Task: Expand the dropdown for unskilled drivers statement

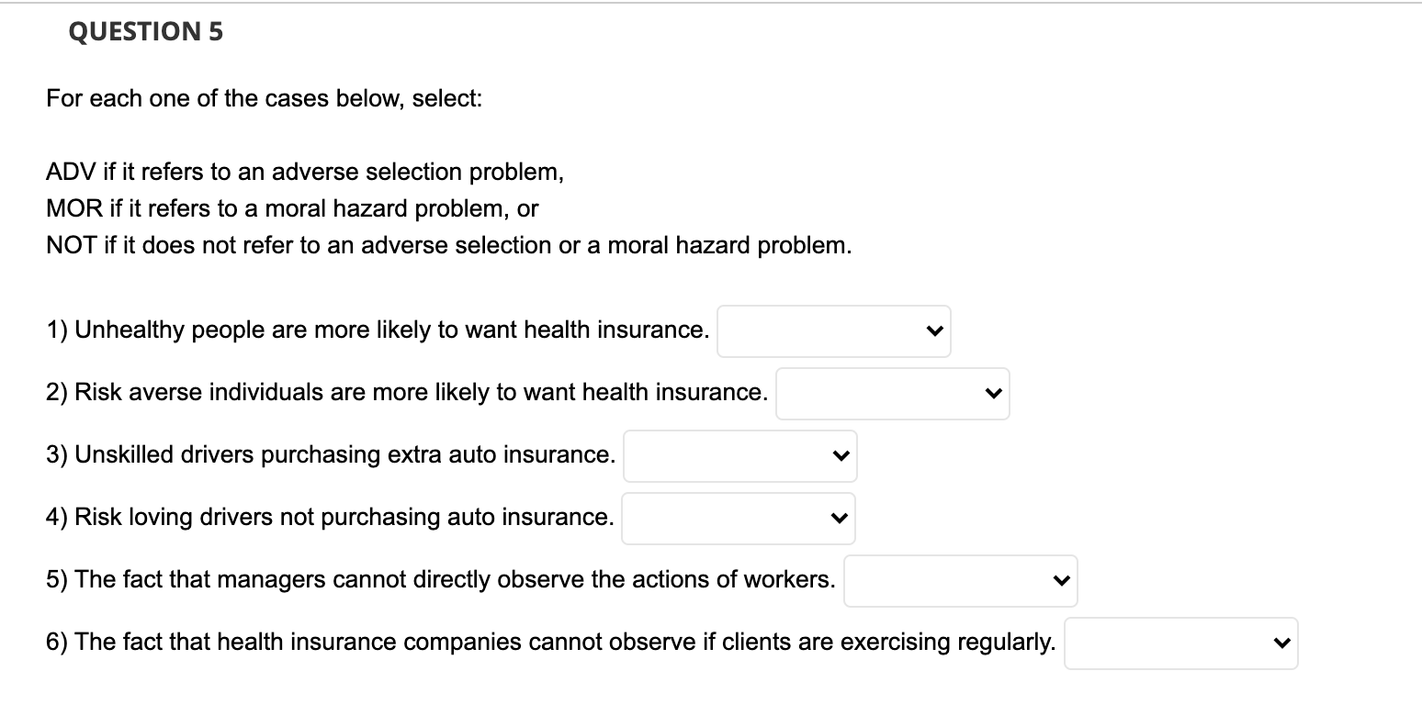Action: 739,456
